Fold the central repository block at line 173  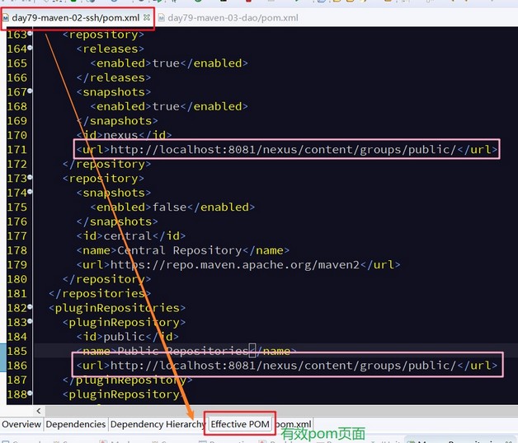pyautogui.click(x=30, y=177)
